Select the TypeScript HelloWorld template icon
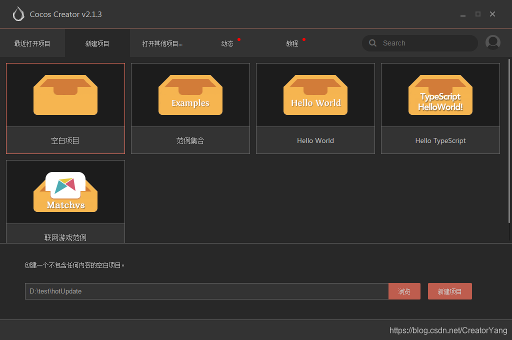Screen dimensions: 512x340 [x=440, y=94]
